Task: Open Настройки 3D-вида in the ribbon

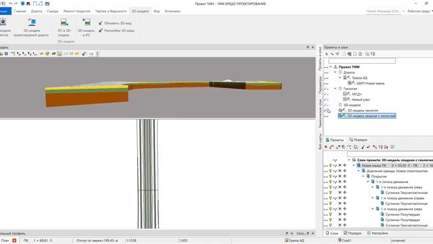Action: coord(116,30)
